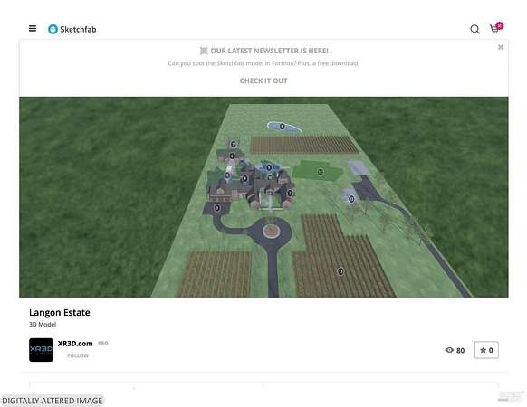Open the XR3D.com profile link
Viewport: 527px width, 407px height.
coord(75,344)
